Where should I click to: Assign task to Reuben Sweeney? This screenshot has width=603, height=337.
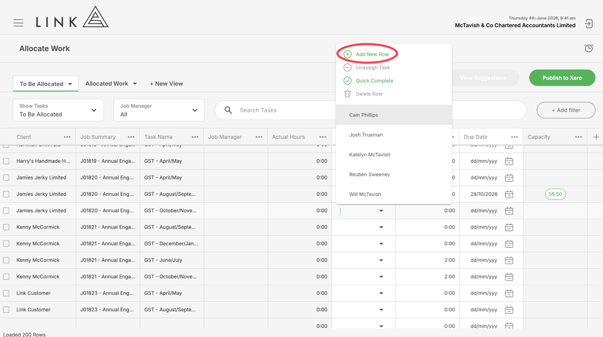(x=394, y=174)
